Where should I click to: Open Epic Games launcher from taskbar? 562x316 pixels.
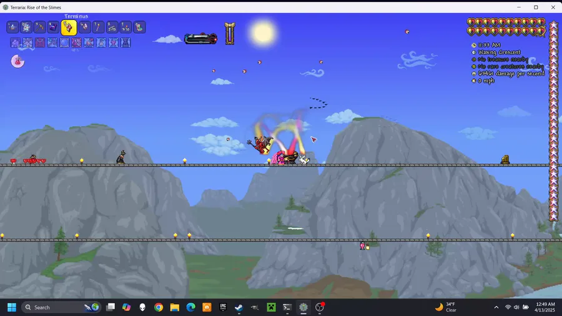pyautogui.click(x=223, y=307)
